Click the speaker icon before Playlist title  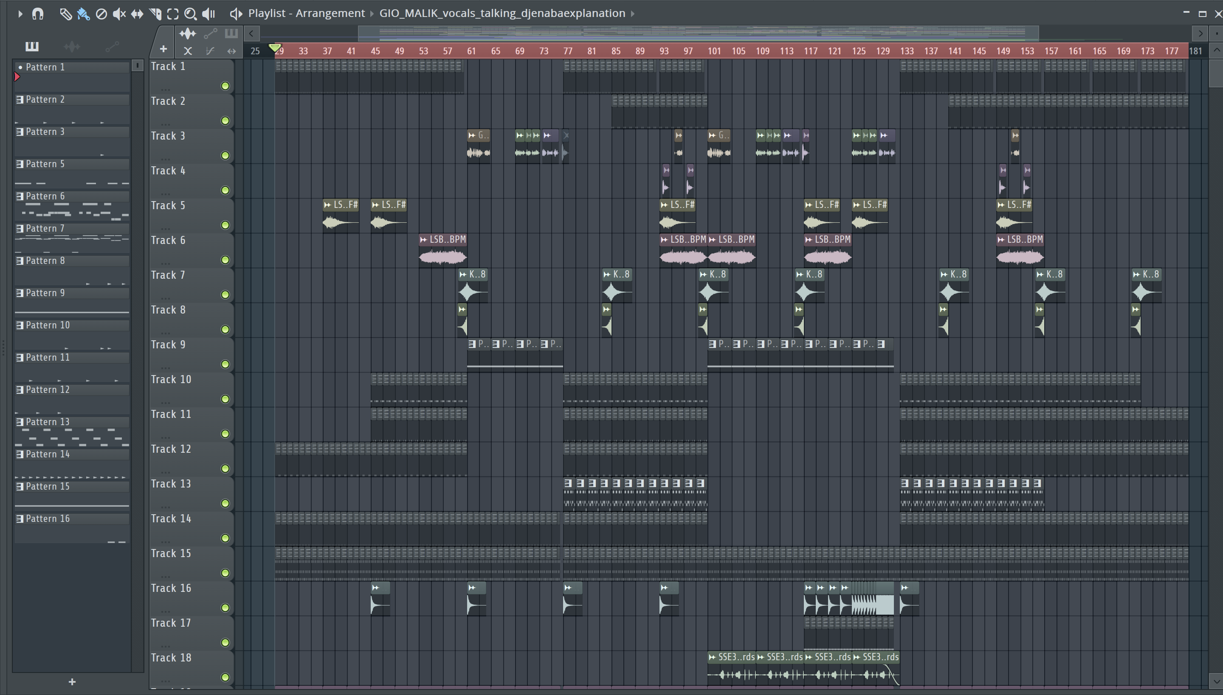click(236, 14)
